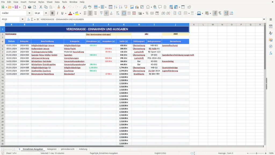Insert special character omega icon
This screenshot has height=155, width=275.
pos(148,7)
